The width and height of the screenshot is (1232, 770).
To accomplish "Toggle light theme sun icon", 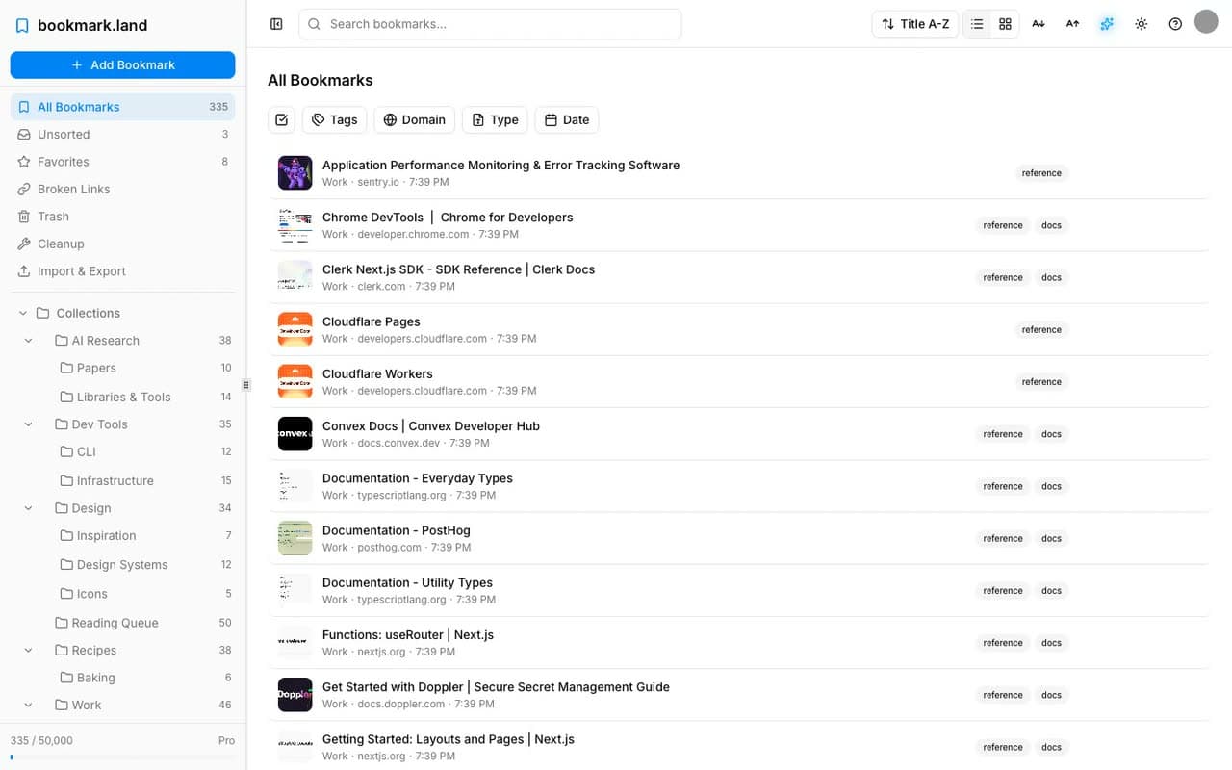I will tap(1141, 24).
